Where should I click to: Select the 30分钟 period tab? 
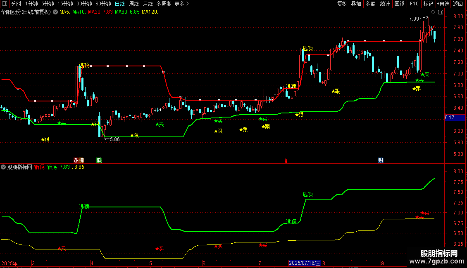coord(84,4)
